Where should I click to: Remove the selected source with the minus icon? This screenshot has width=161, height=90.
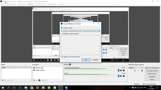click(x=37, y=80)
